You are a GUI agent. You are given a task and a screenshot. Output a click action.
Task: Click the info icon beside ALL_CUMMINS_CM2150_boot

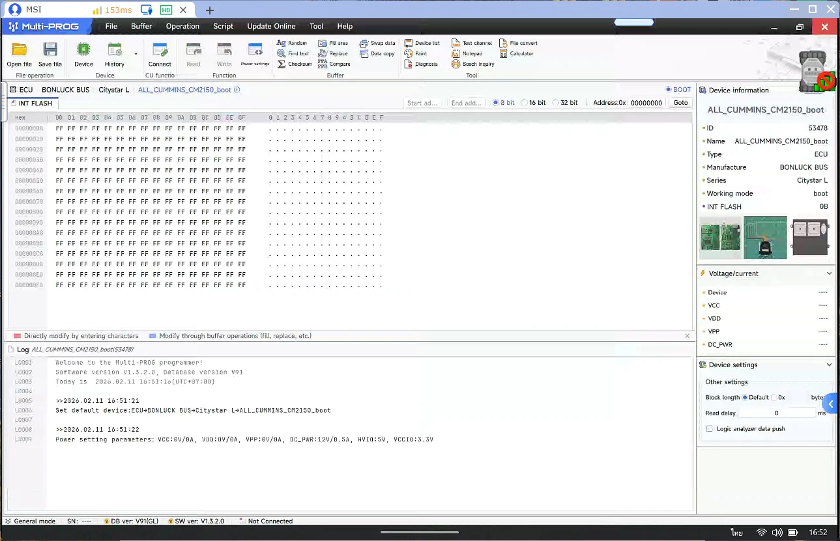click(237, 90)
